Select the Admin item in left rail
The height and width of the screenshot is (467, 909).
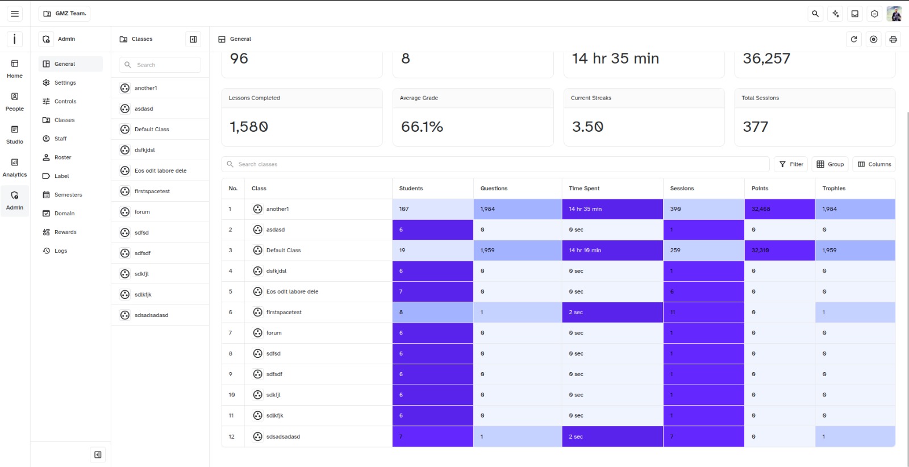tap(15, 201)
